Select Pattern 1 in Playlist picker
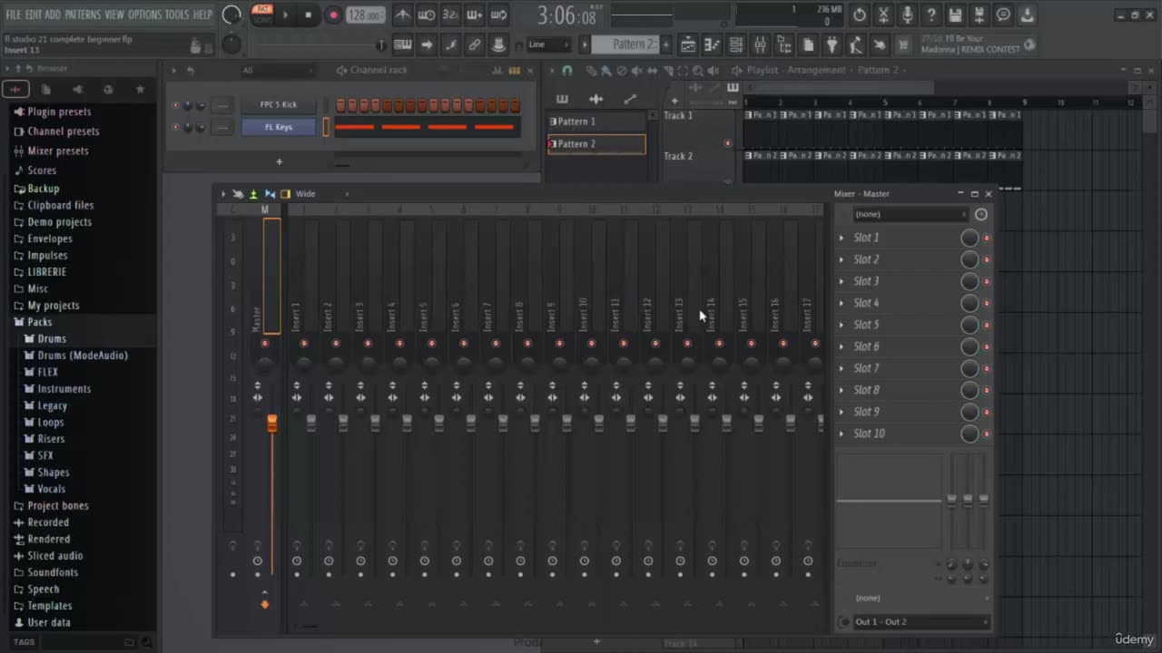The image size is (1162, 653). (x=596, y=122)
